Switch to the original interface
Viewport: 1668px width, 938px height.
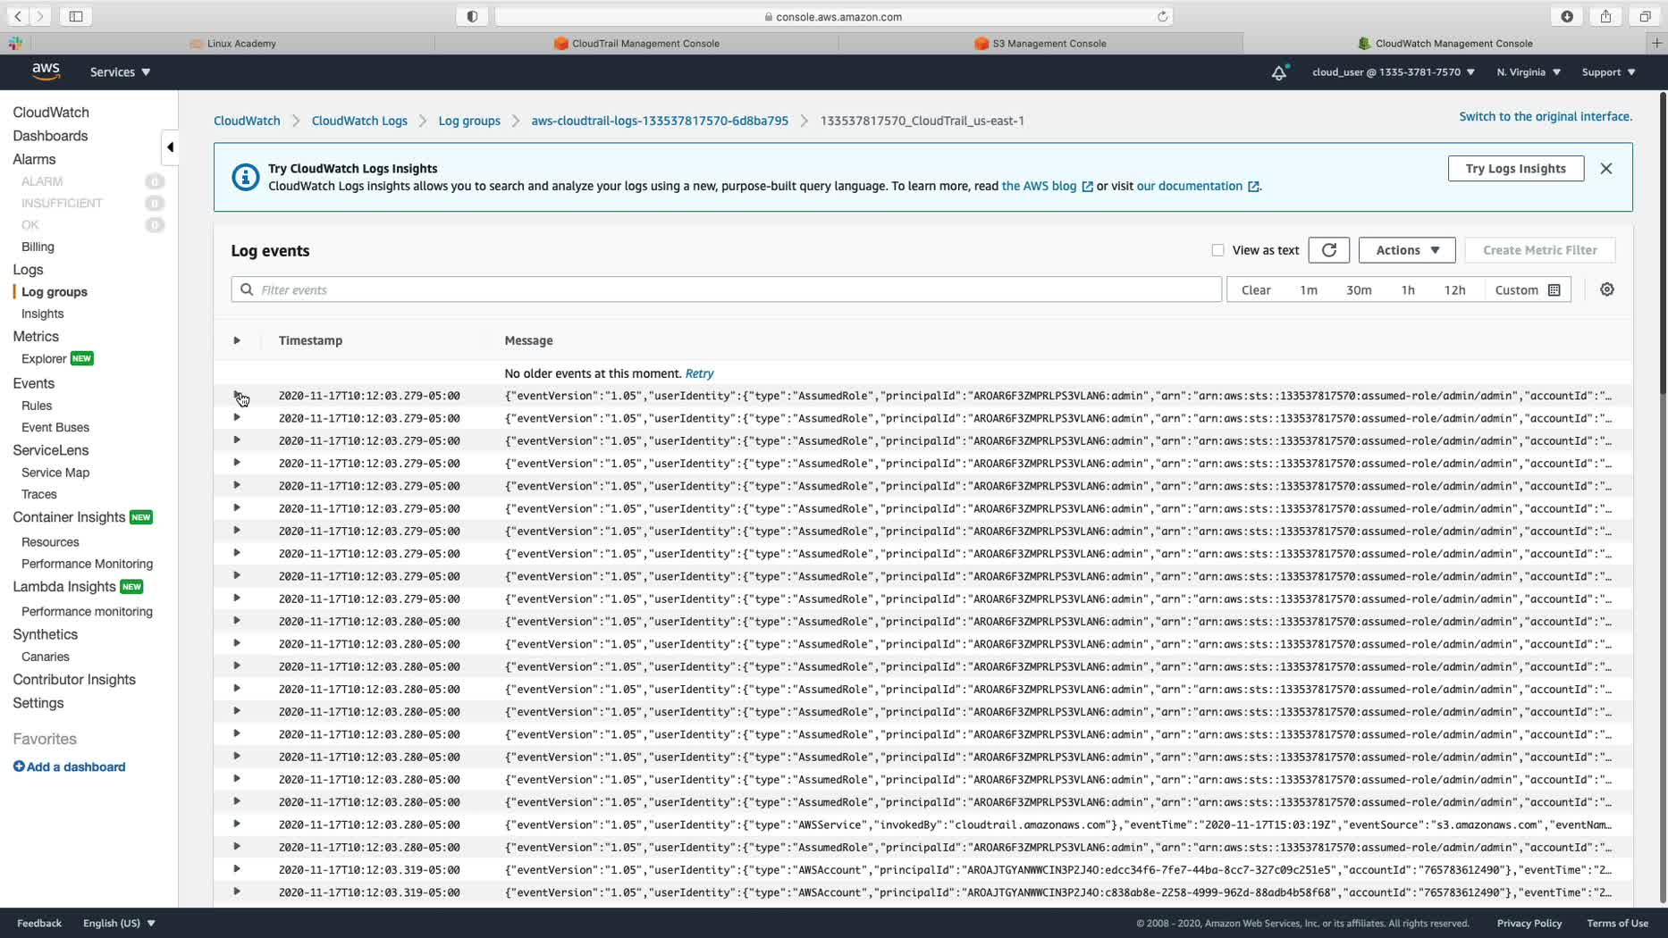[1546, 116]
